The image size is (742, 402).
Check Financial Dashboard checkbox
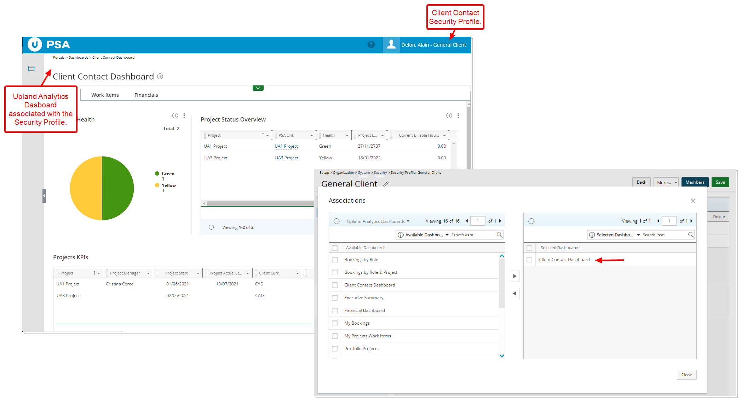335,311
